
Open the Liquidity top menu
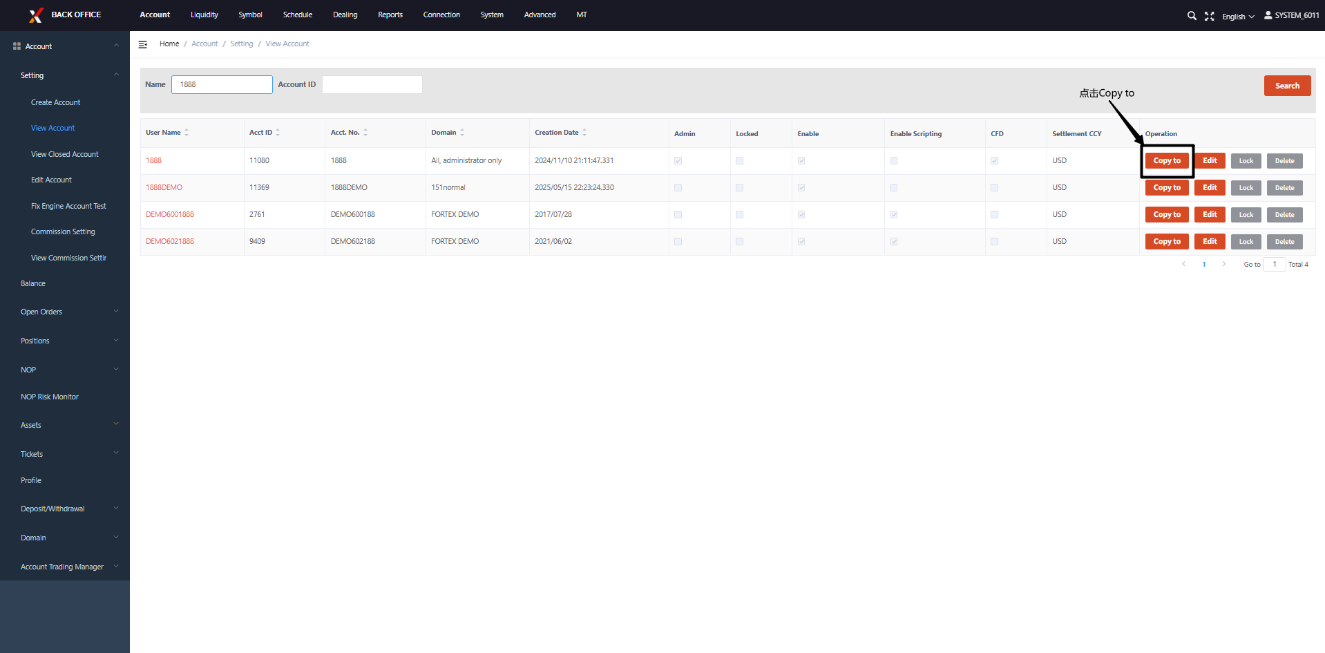[x=204, y=15]
